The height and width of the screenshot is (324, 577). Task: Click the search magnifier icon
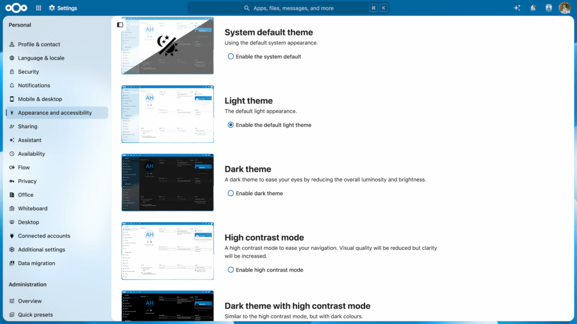[247, 8]
